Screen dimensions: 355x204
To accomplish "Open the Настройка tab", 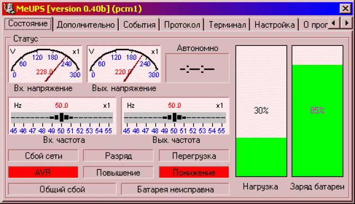I will pos(275,25).
